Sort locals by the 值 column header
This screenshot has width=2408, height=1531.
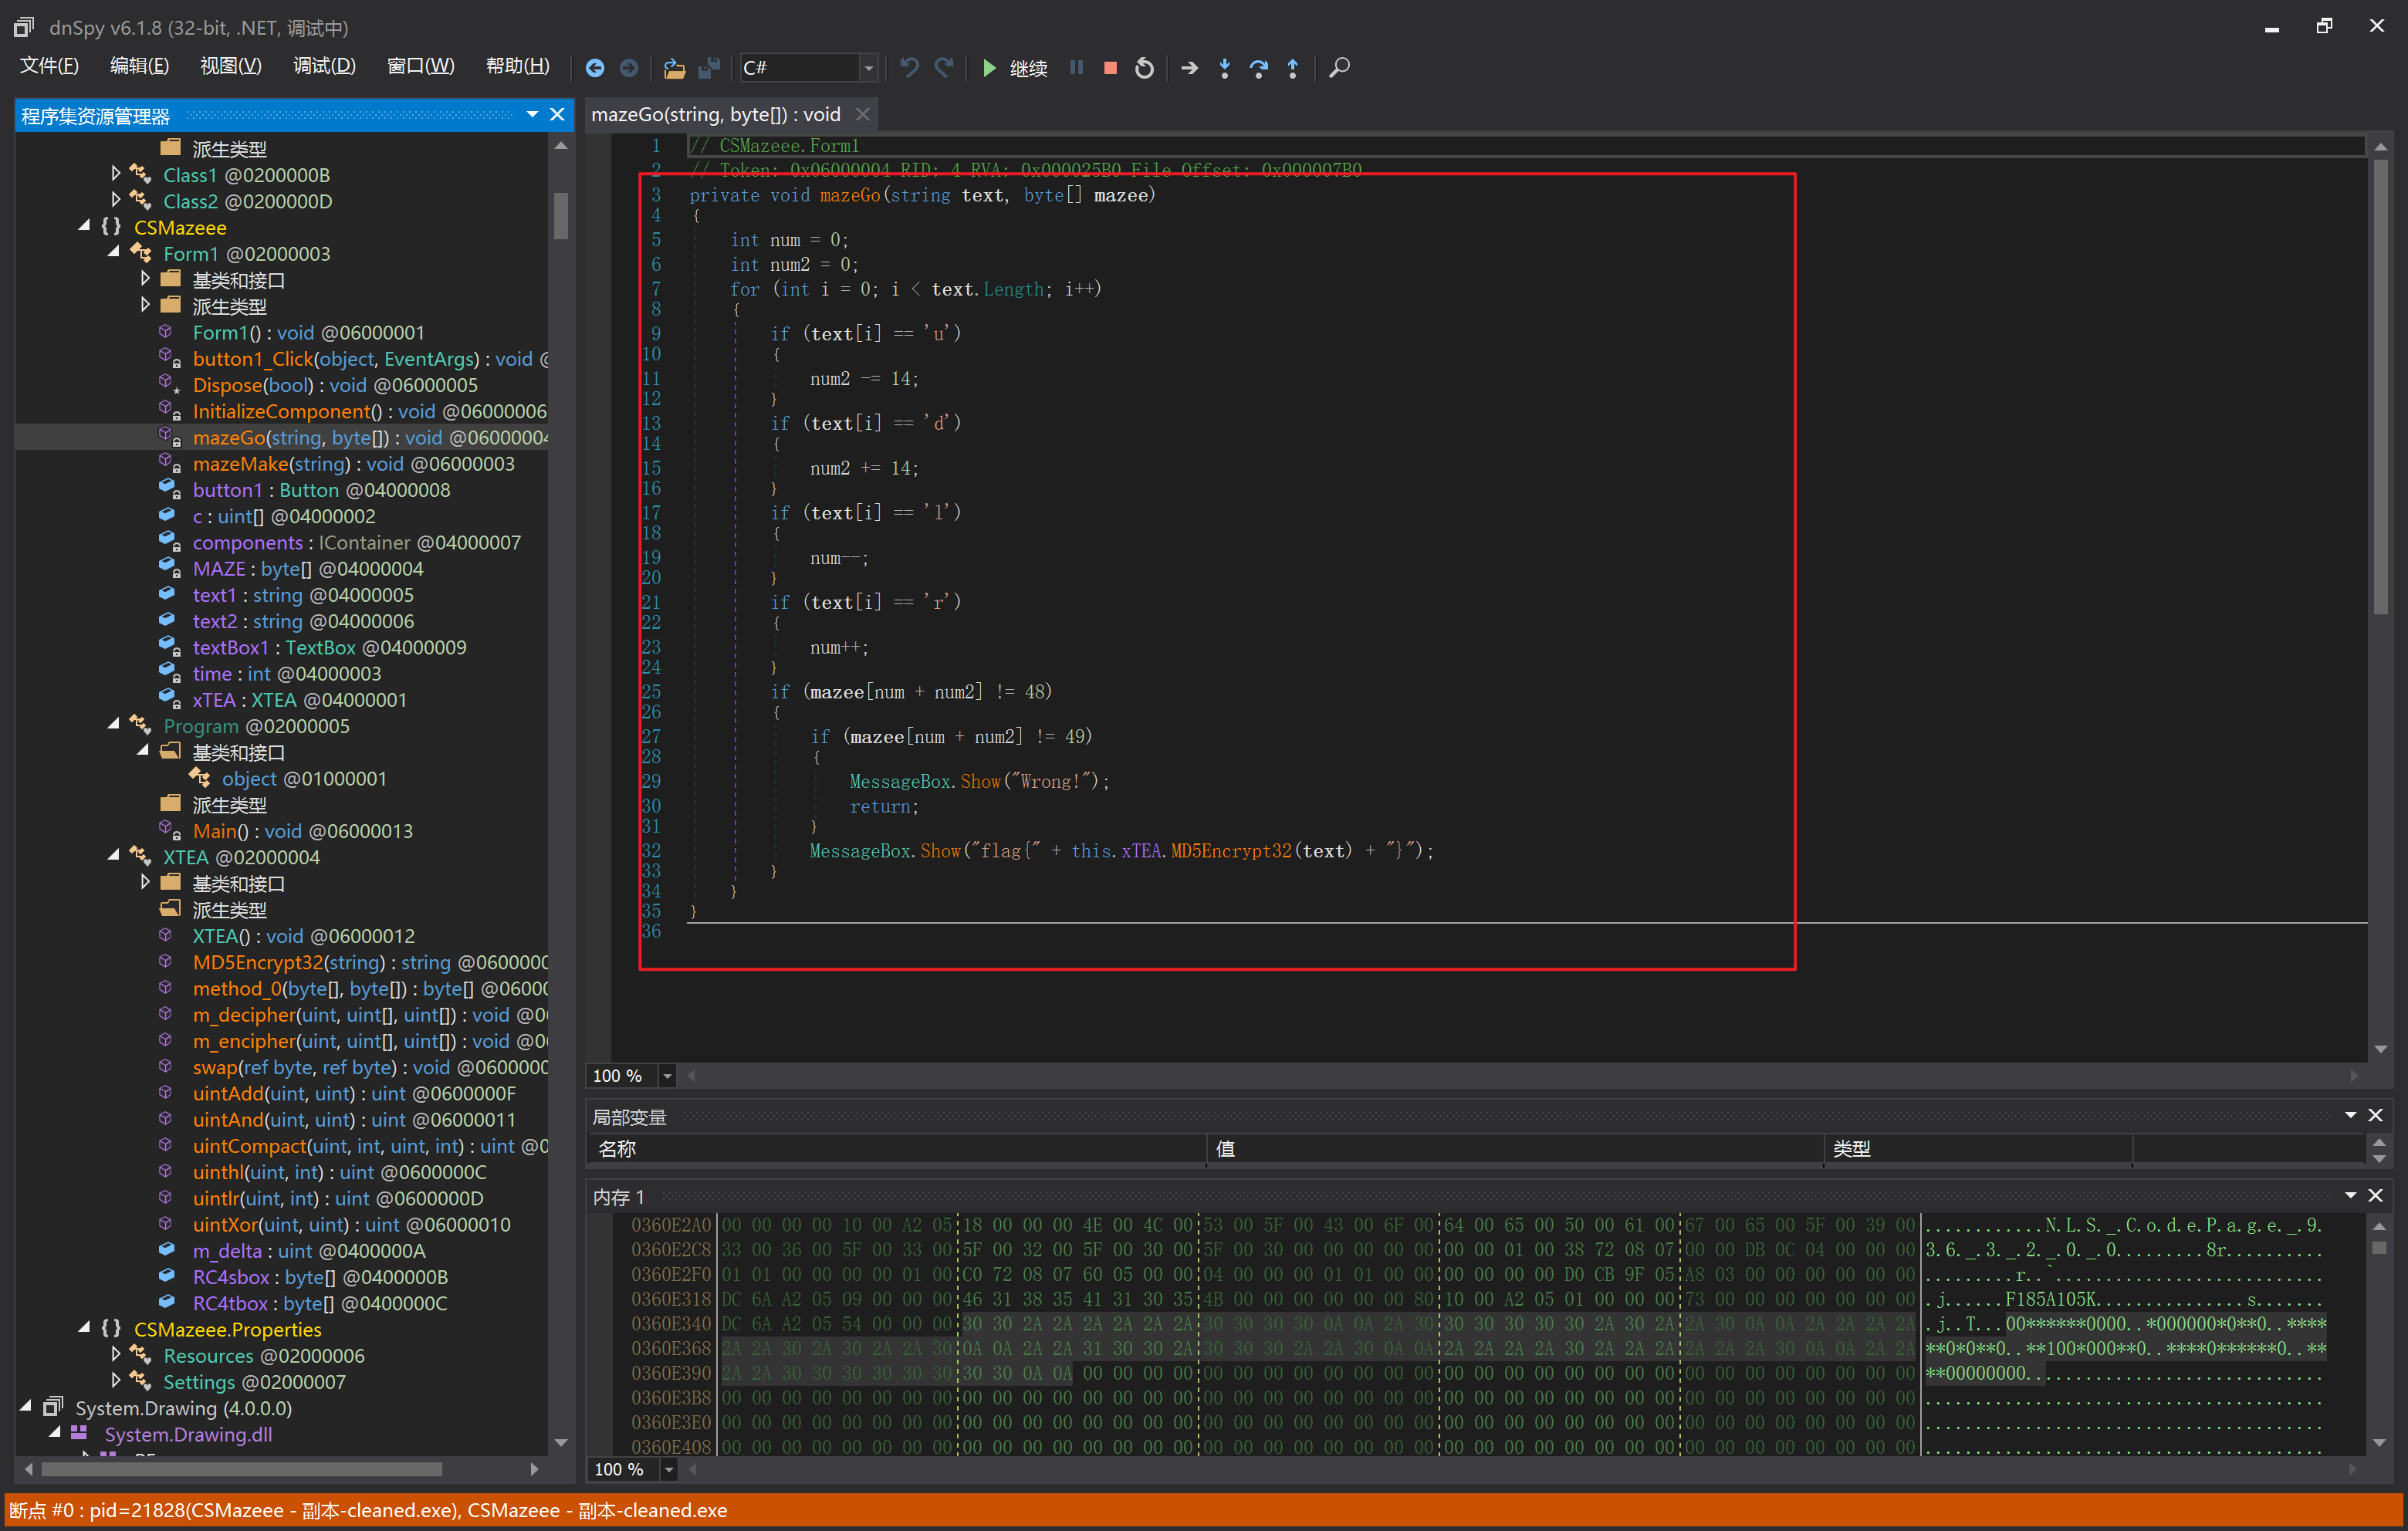click(1515, 1149)
